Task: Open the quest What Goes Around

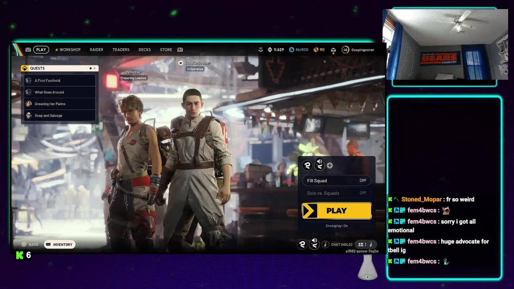Action: (x=59, y=92)
